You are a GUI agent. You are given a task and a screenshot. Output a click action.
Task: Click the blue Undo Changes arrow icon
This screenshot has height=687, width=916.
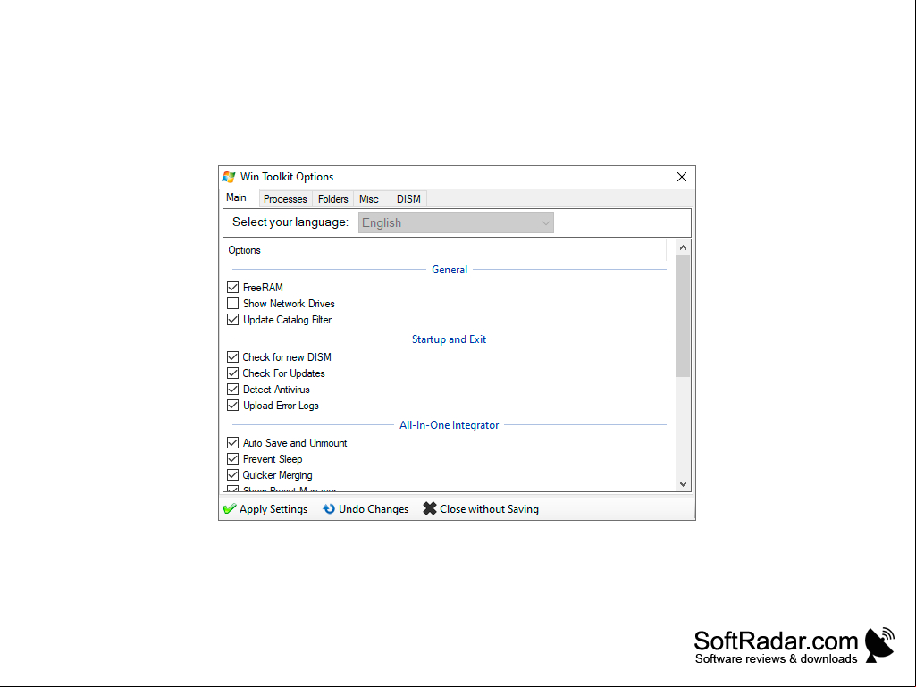pyautogui.click(x=329, y=509)
